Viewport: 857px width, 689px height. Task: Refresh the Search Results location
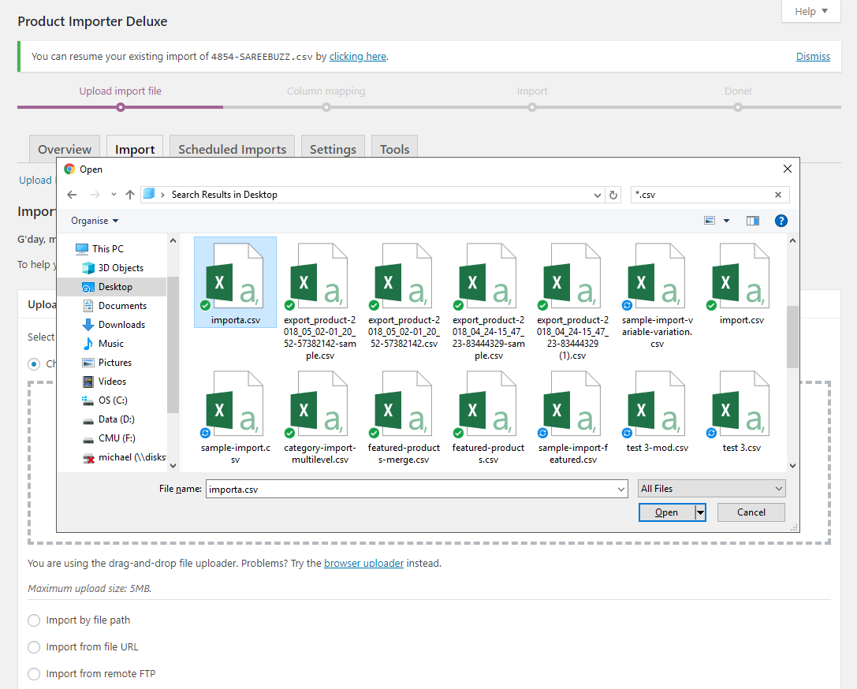click(613, 195)
